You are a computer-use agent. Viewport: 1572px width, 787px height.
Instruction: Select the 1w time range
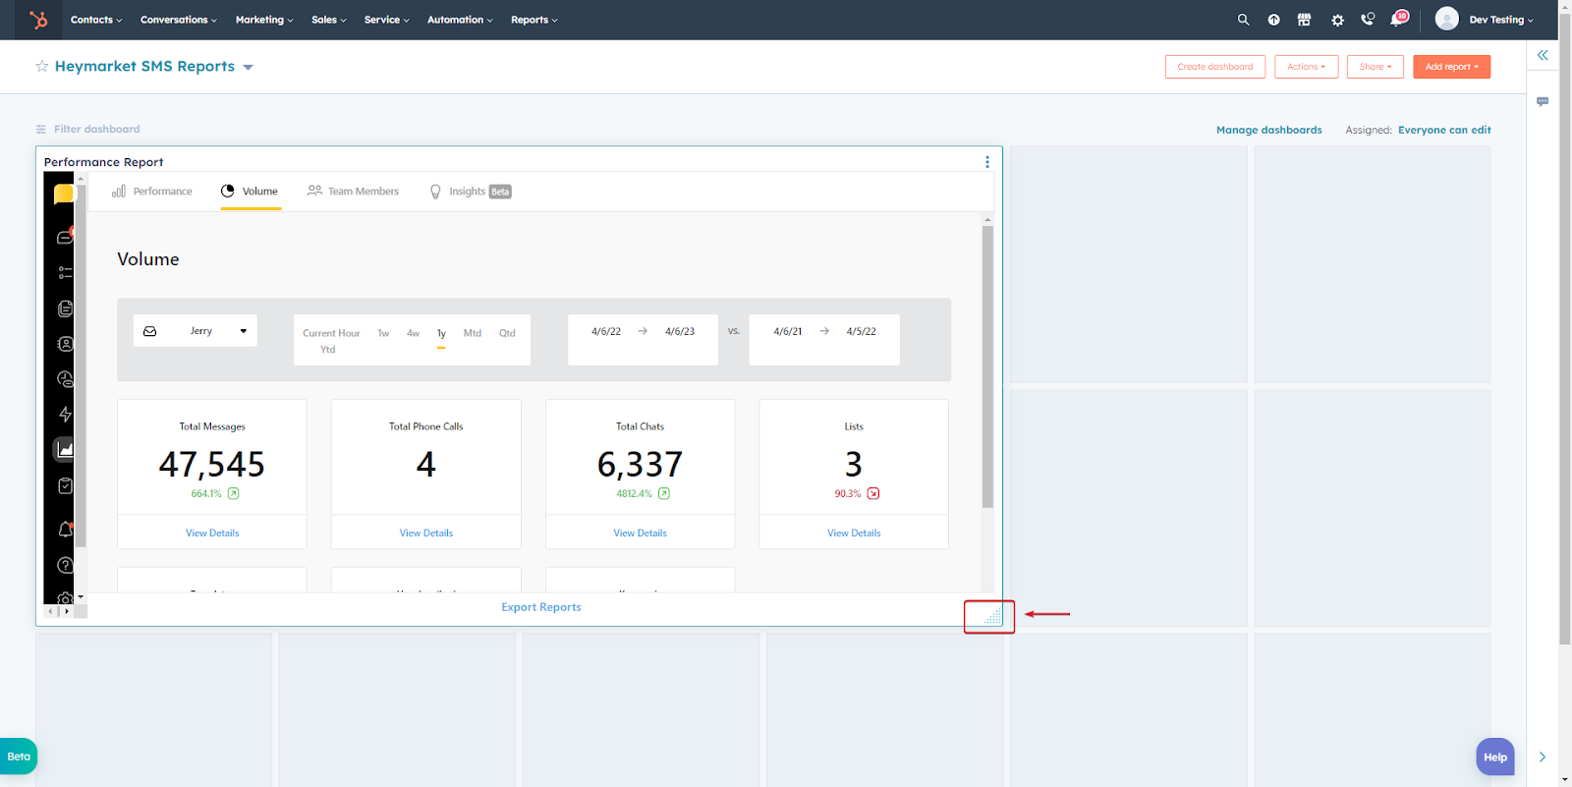pos(383,333)
